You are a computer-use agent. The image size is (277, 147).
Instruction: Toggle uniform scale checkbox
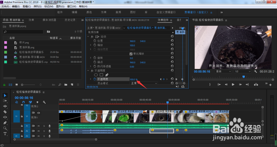point(131,54)
